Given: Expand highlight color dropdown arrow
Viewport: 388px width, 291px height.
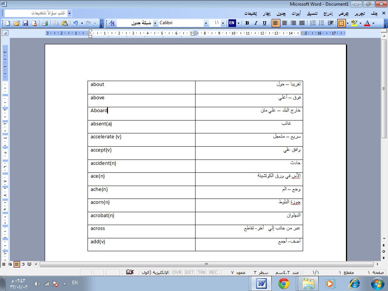Looking at the screenshot, I should tap(360, 23).
